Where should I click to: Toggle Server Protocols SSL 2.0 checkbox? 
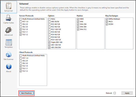21,24
